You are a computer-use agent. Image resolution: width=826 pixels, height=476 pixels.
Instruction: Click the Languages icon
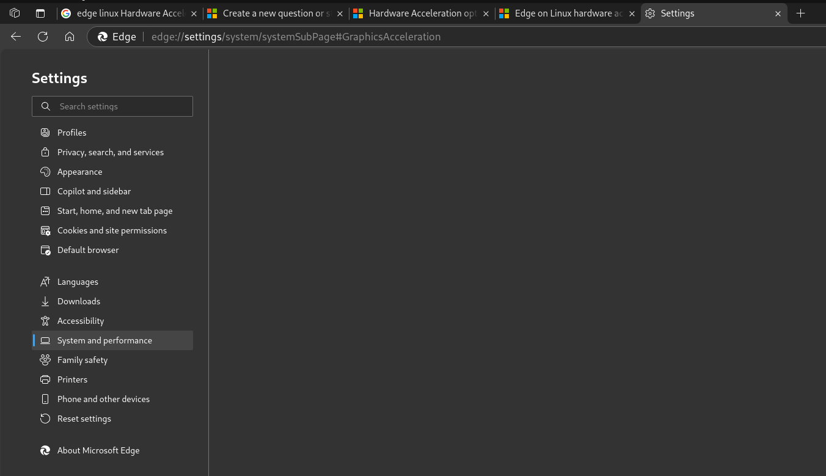click(45, 282)
